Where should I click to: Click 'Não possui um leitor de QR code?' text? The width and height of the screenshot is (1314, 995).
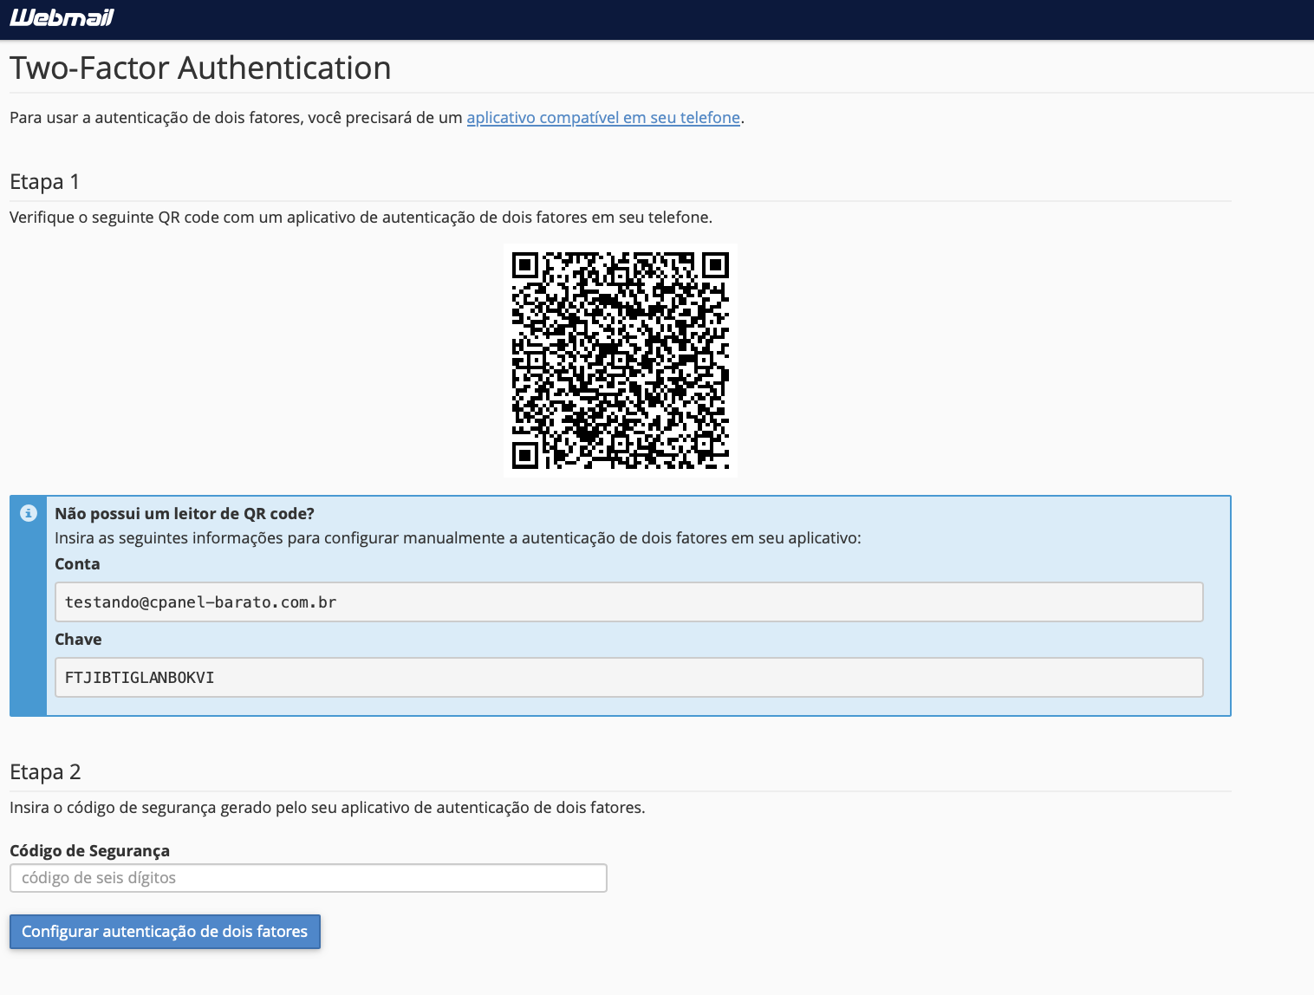click(x=185, y=514)
